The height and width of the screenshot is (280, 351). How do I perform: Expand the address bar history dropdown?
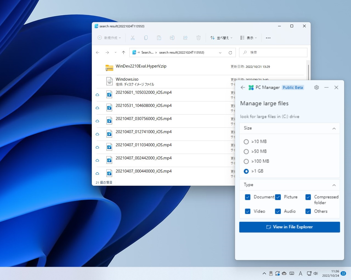220,52
